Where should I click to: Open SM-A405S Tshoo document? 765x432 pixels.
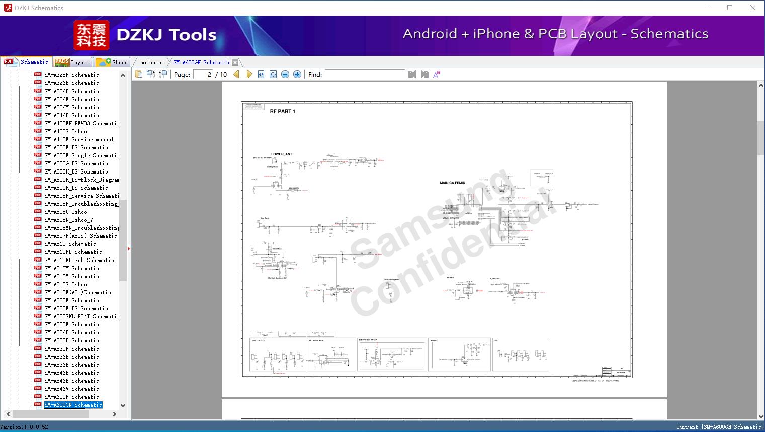(x=65, y=131)
